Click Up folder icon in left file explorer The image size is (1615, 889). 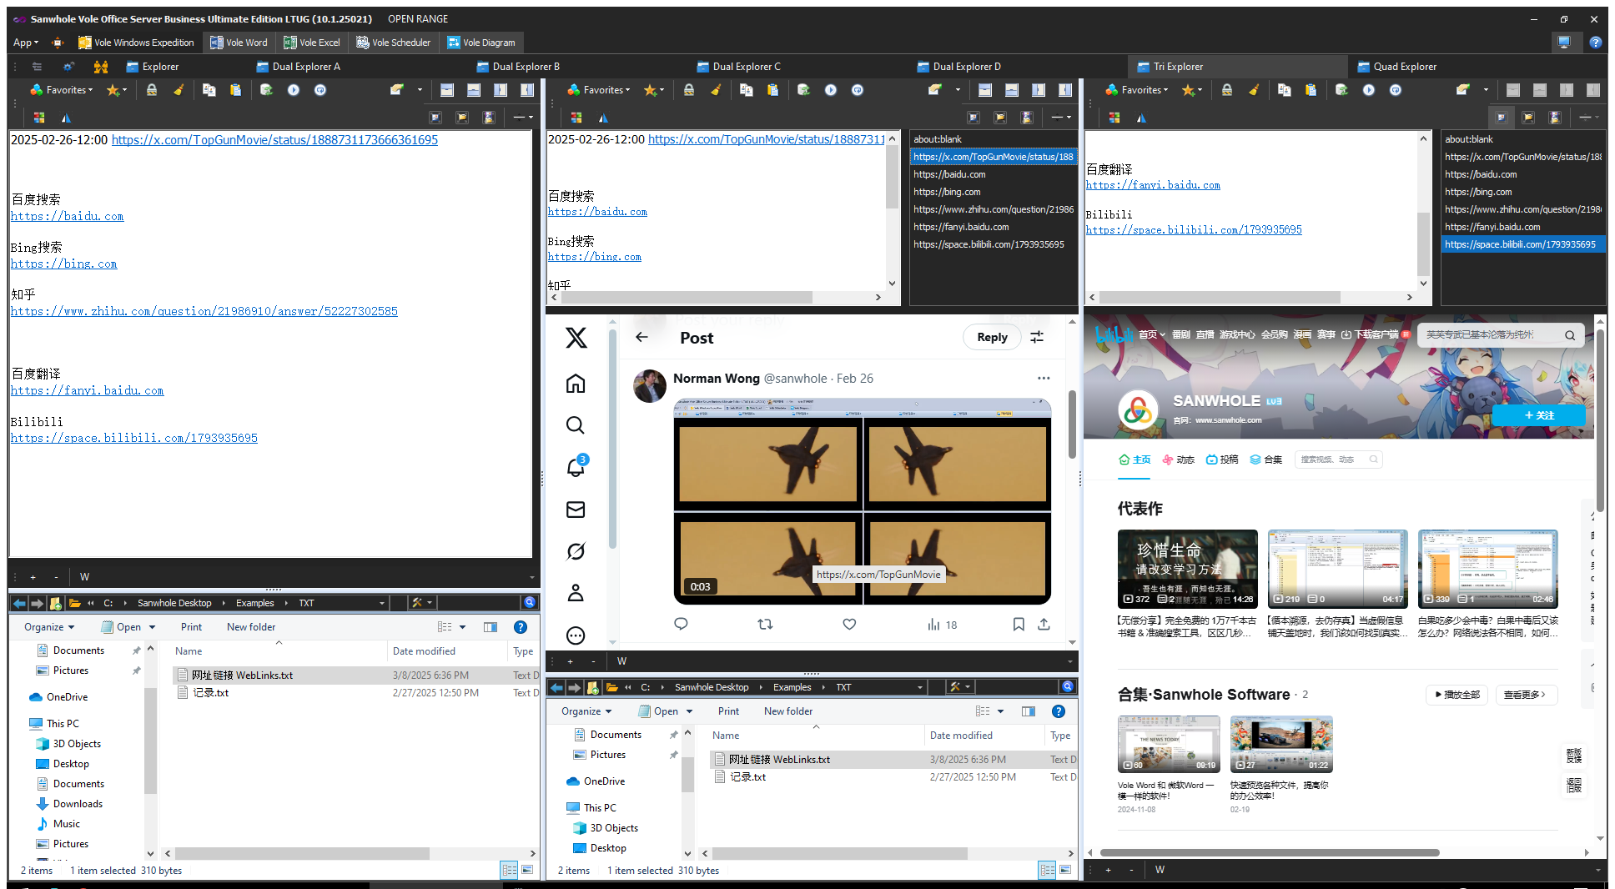tap(55, 603)
